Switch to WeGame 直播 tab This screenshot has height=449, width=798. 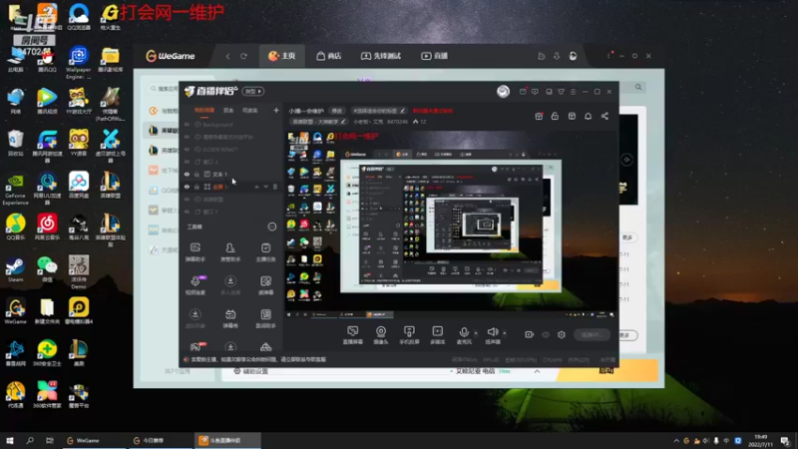[x=434, y=56]
